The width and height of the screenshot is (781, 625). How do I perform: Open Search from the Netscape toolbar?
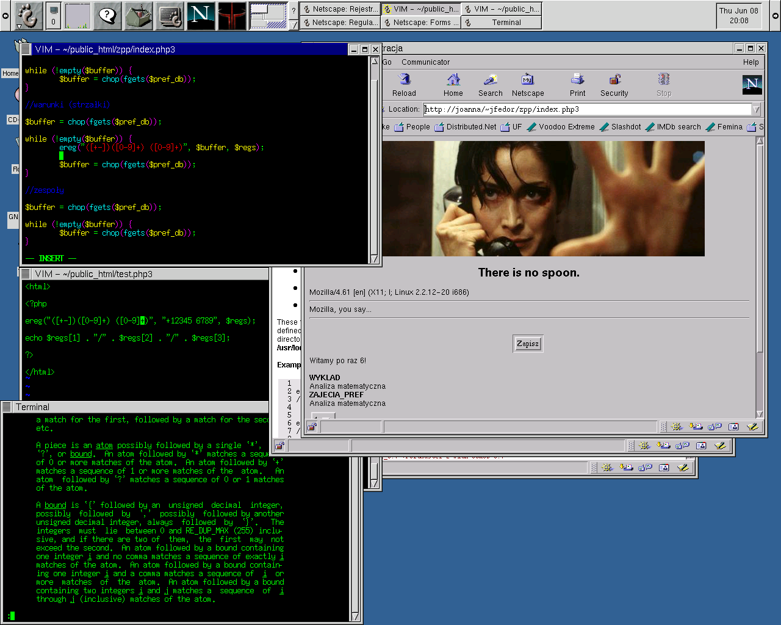[x=490, y=85]
